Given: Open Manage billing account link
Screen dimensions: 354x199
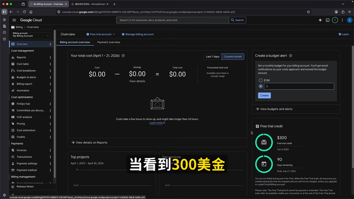Looking at the screenshot, I should click(137, 34).
